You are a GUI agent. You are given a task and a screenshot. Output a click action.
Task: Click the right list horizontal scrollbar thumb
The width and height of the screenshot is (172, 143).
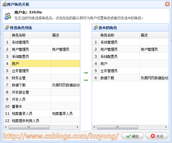117,127
